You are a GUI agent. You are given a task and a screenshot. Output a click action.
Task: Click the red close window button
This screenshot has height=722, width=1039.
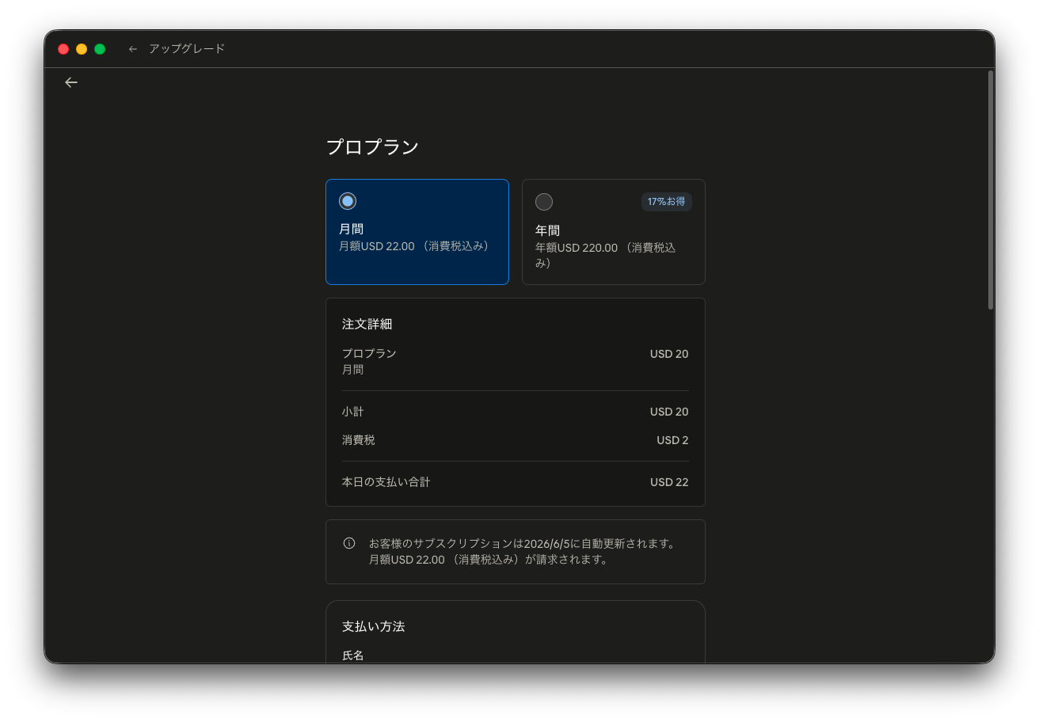(x=63, y=49)
